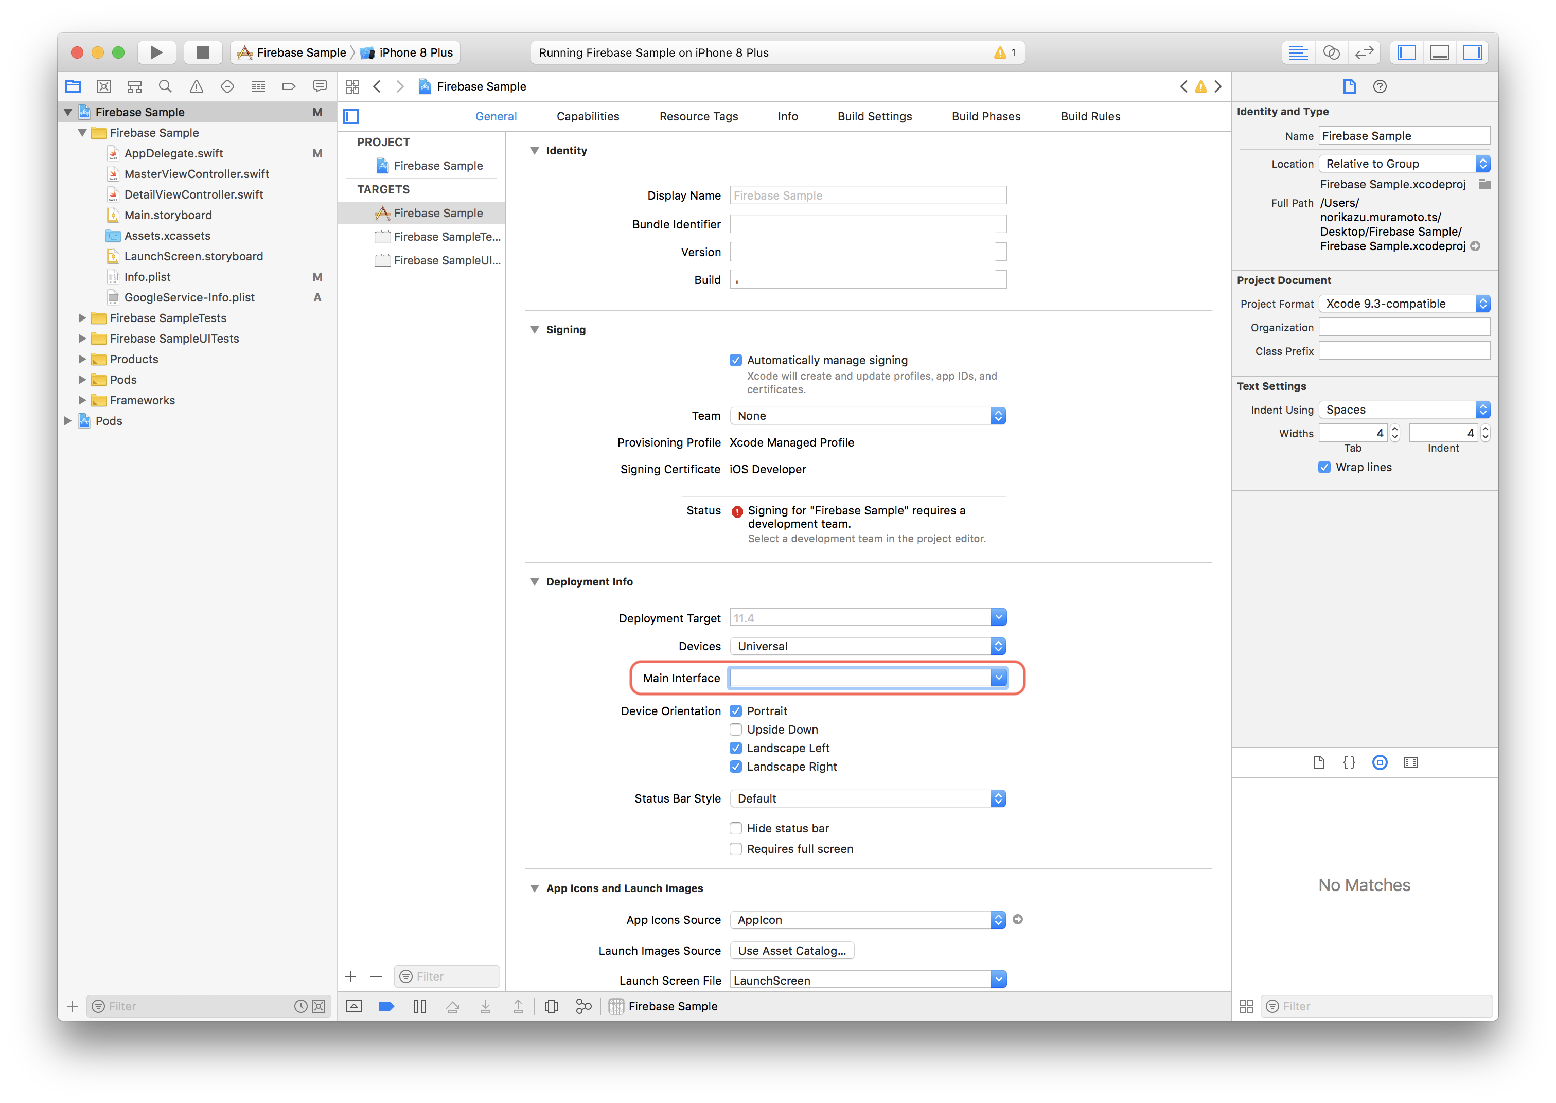
Task: Click the Bundle Identifier field
Action: (x=868, y=224)
